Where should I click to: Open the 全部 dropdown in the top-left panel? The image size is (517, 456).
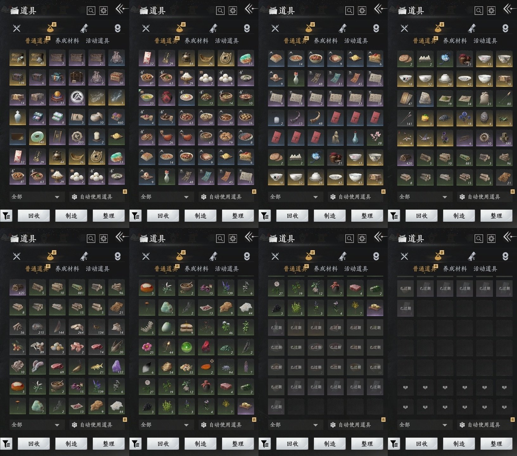coord(35,197)
